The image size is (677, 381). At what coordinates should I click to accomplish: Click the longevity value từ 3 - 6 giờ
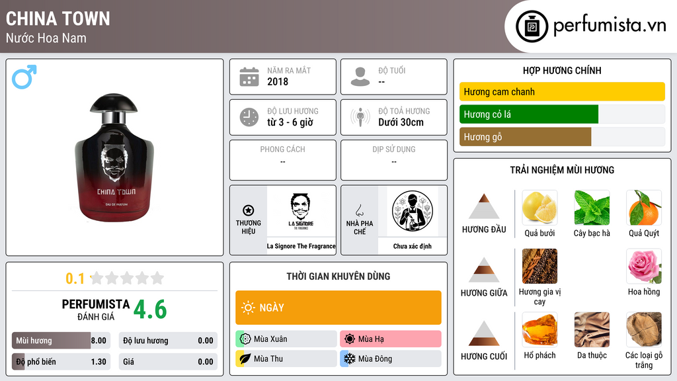point(290,122)
